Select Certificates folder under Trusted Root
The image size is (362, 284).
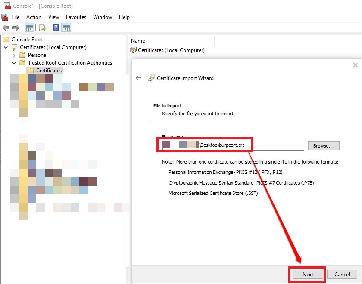tap(49, 71)
